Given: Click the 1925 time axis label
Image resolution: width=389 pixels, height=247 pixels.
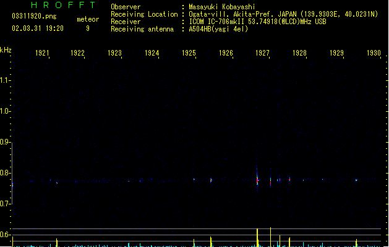Looking at the screenshot, I should (x=189, y=53).
